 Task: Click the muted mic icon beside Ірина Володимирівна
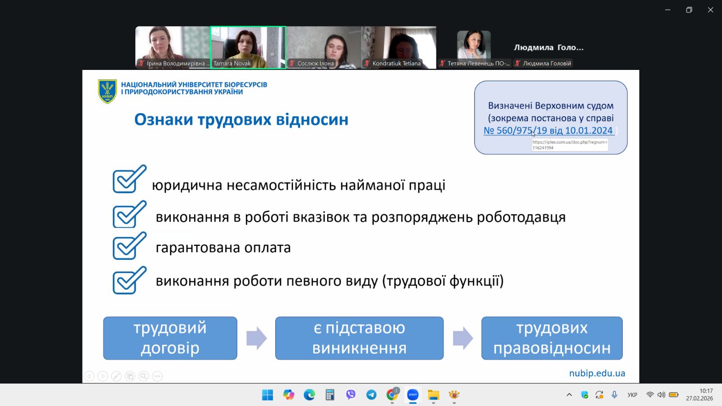coord(141,64)
